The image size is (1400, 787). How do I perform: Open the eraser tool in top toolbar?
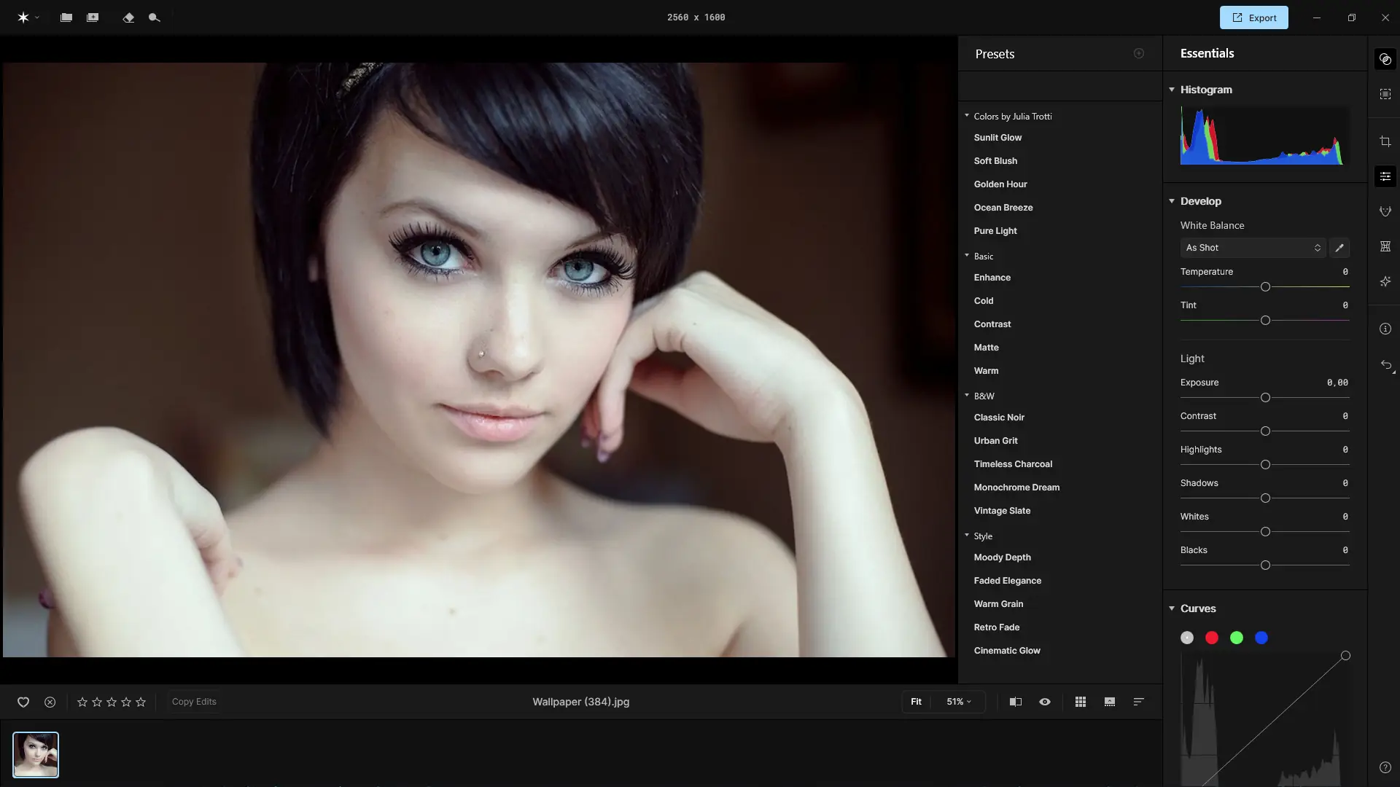(128, 17)
